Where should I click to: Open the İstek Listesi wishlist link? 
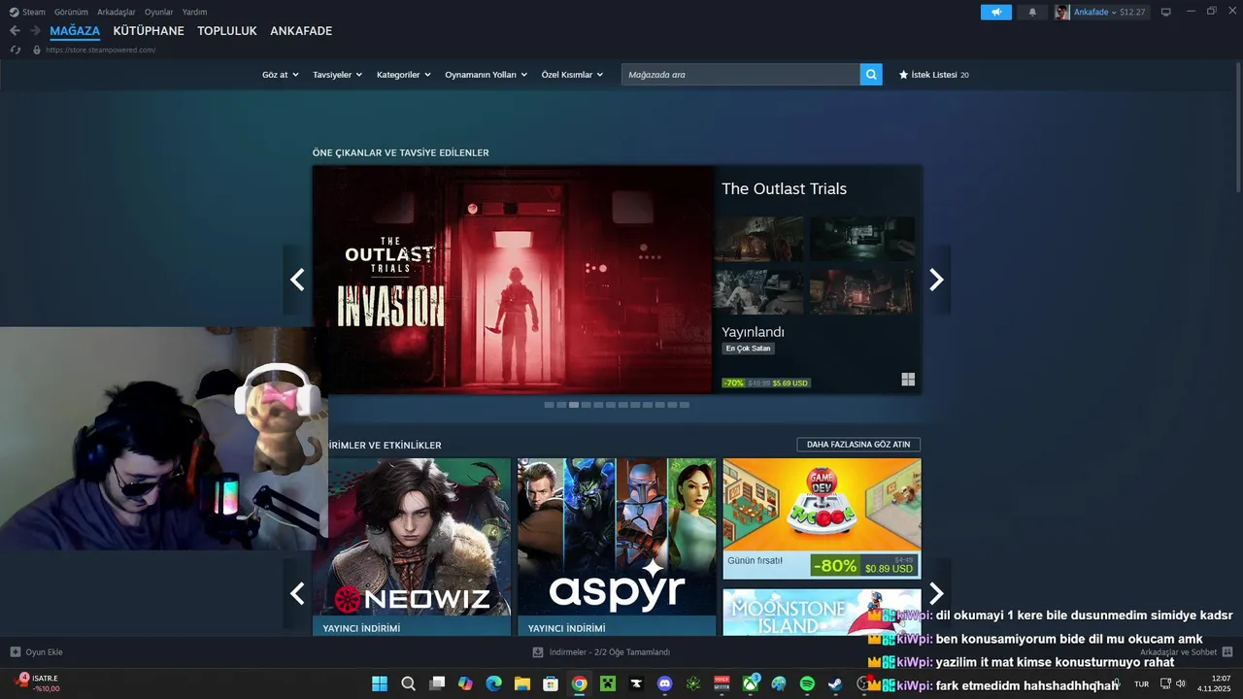pos(933,75)
